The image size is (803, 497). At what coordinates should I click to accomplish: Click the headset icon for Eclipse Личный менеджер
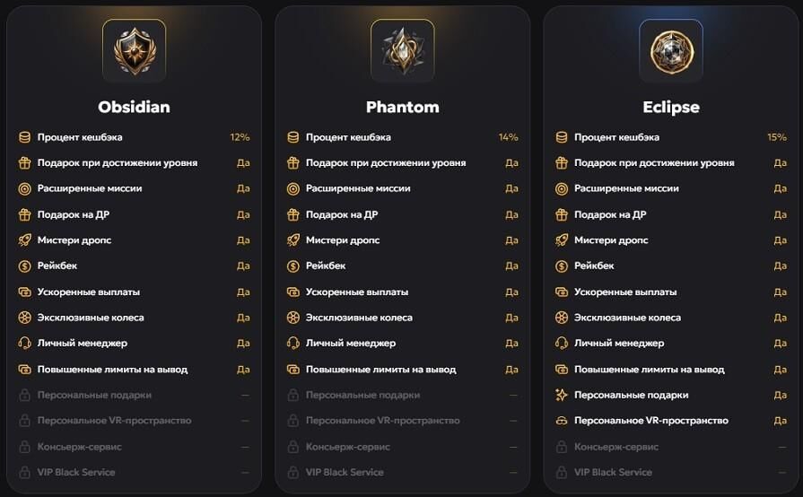562,343
